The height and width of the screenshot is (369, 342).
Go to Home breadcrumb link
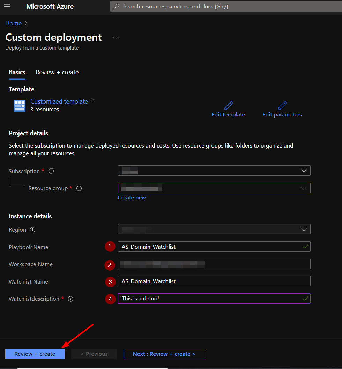13,23
